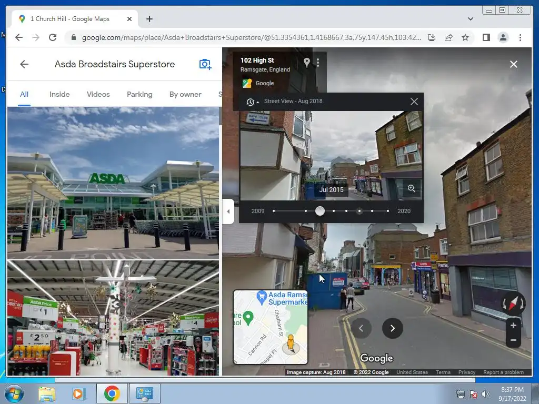Screen dimensions: 539x404
Task: Open the Asda store interior photo
Action: (x=113, y=318)
